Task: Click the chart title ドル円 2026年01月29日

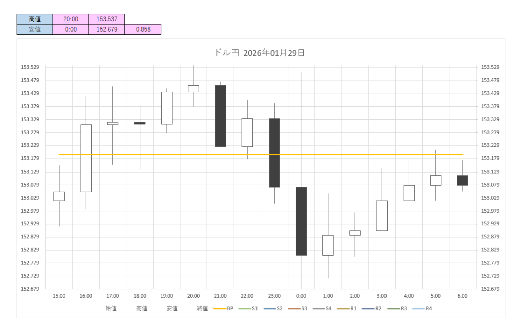Action: (260, 53)
